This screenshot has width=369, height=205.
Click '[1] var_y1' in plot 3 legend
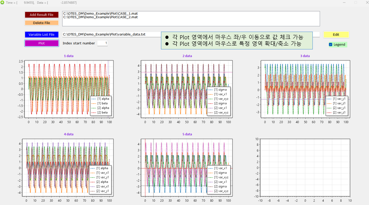[x=339, y=99]
